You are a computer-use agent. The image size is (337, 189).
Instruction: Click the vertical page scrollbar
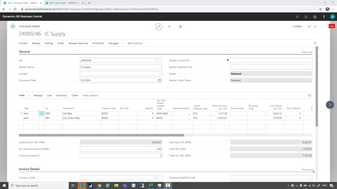[316, 87]
